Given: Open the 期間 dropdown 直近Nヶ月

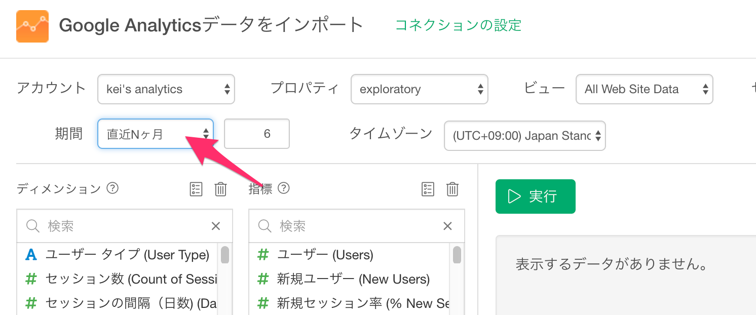Looking at the screenshot, I should [x=155, y=134].
